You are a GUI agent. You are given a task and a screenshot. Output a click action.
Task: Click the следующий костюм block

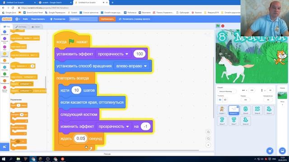pyautogui.click(x=79, y=114)
